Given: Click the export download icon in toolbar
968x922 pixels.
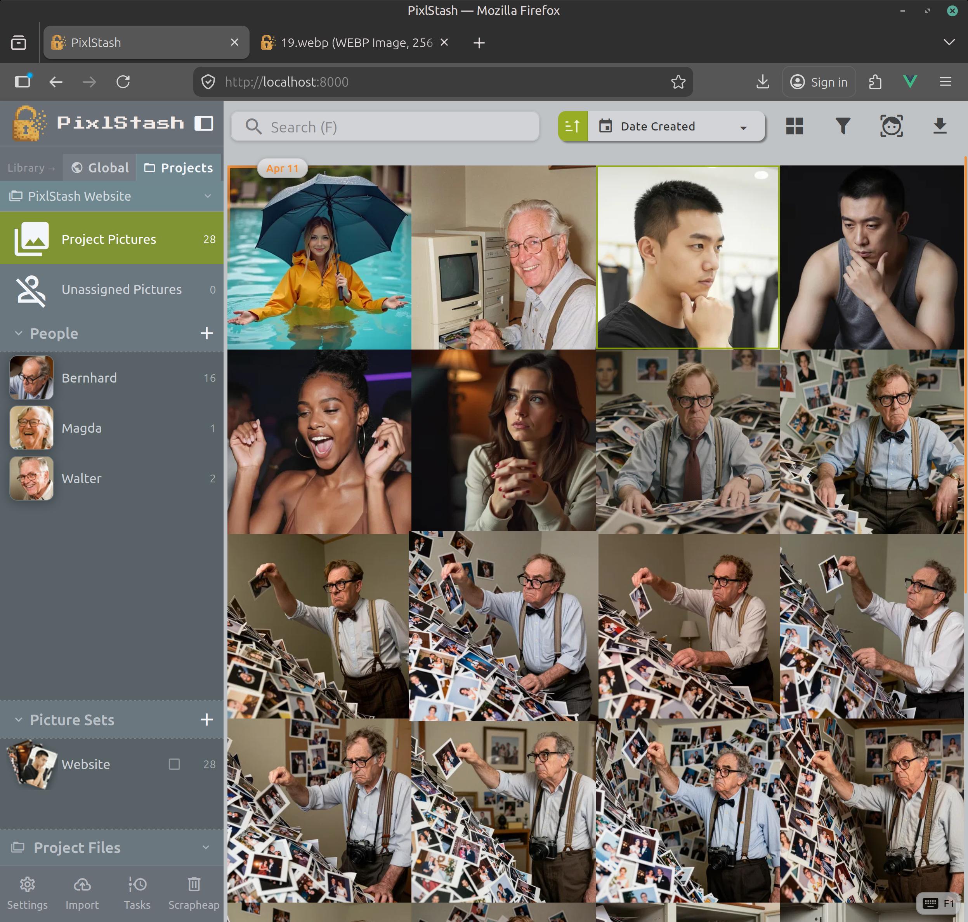Looking at the screenshot, I should point(939,126).
